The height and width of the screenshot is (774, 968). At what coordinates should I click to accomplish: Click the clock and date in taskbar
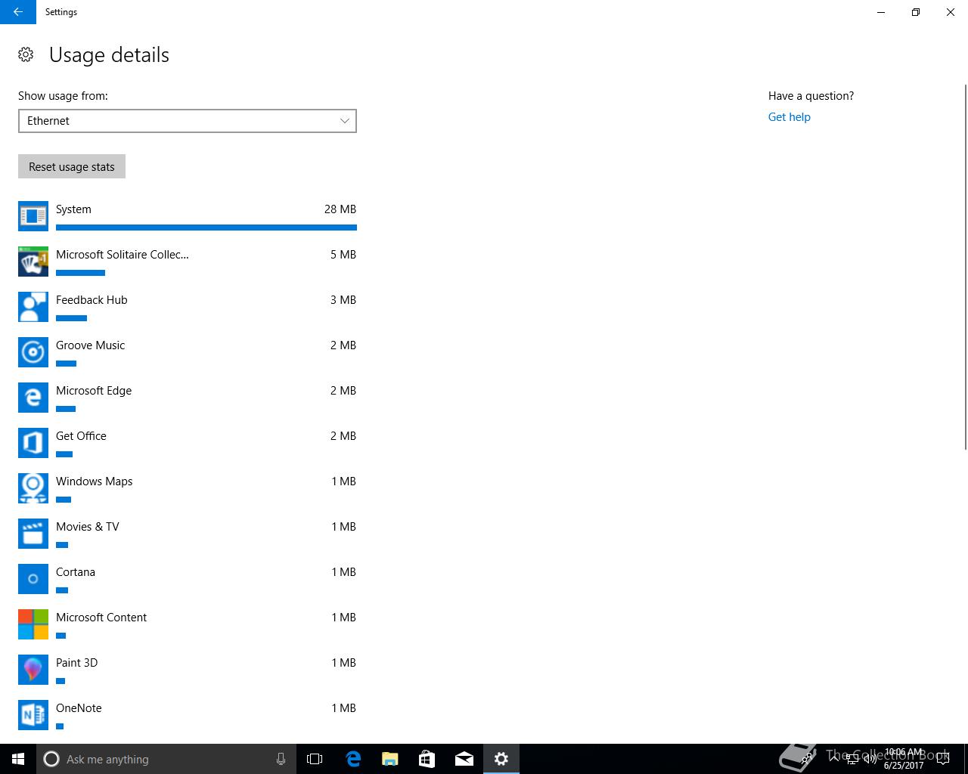[x=904, y=759]
